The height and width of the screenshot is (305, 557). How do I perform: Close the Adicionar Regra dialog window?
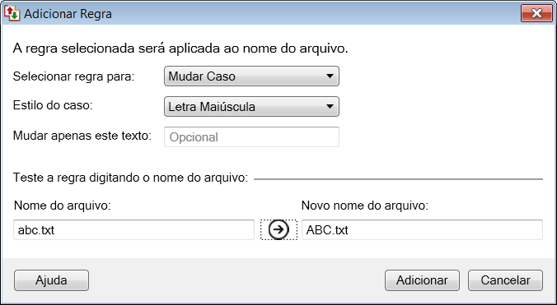[536, 13]
